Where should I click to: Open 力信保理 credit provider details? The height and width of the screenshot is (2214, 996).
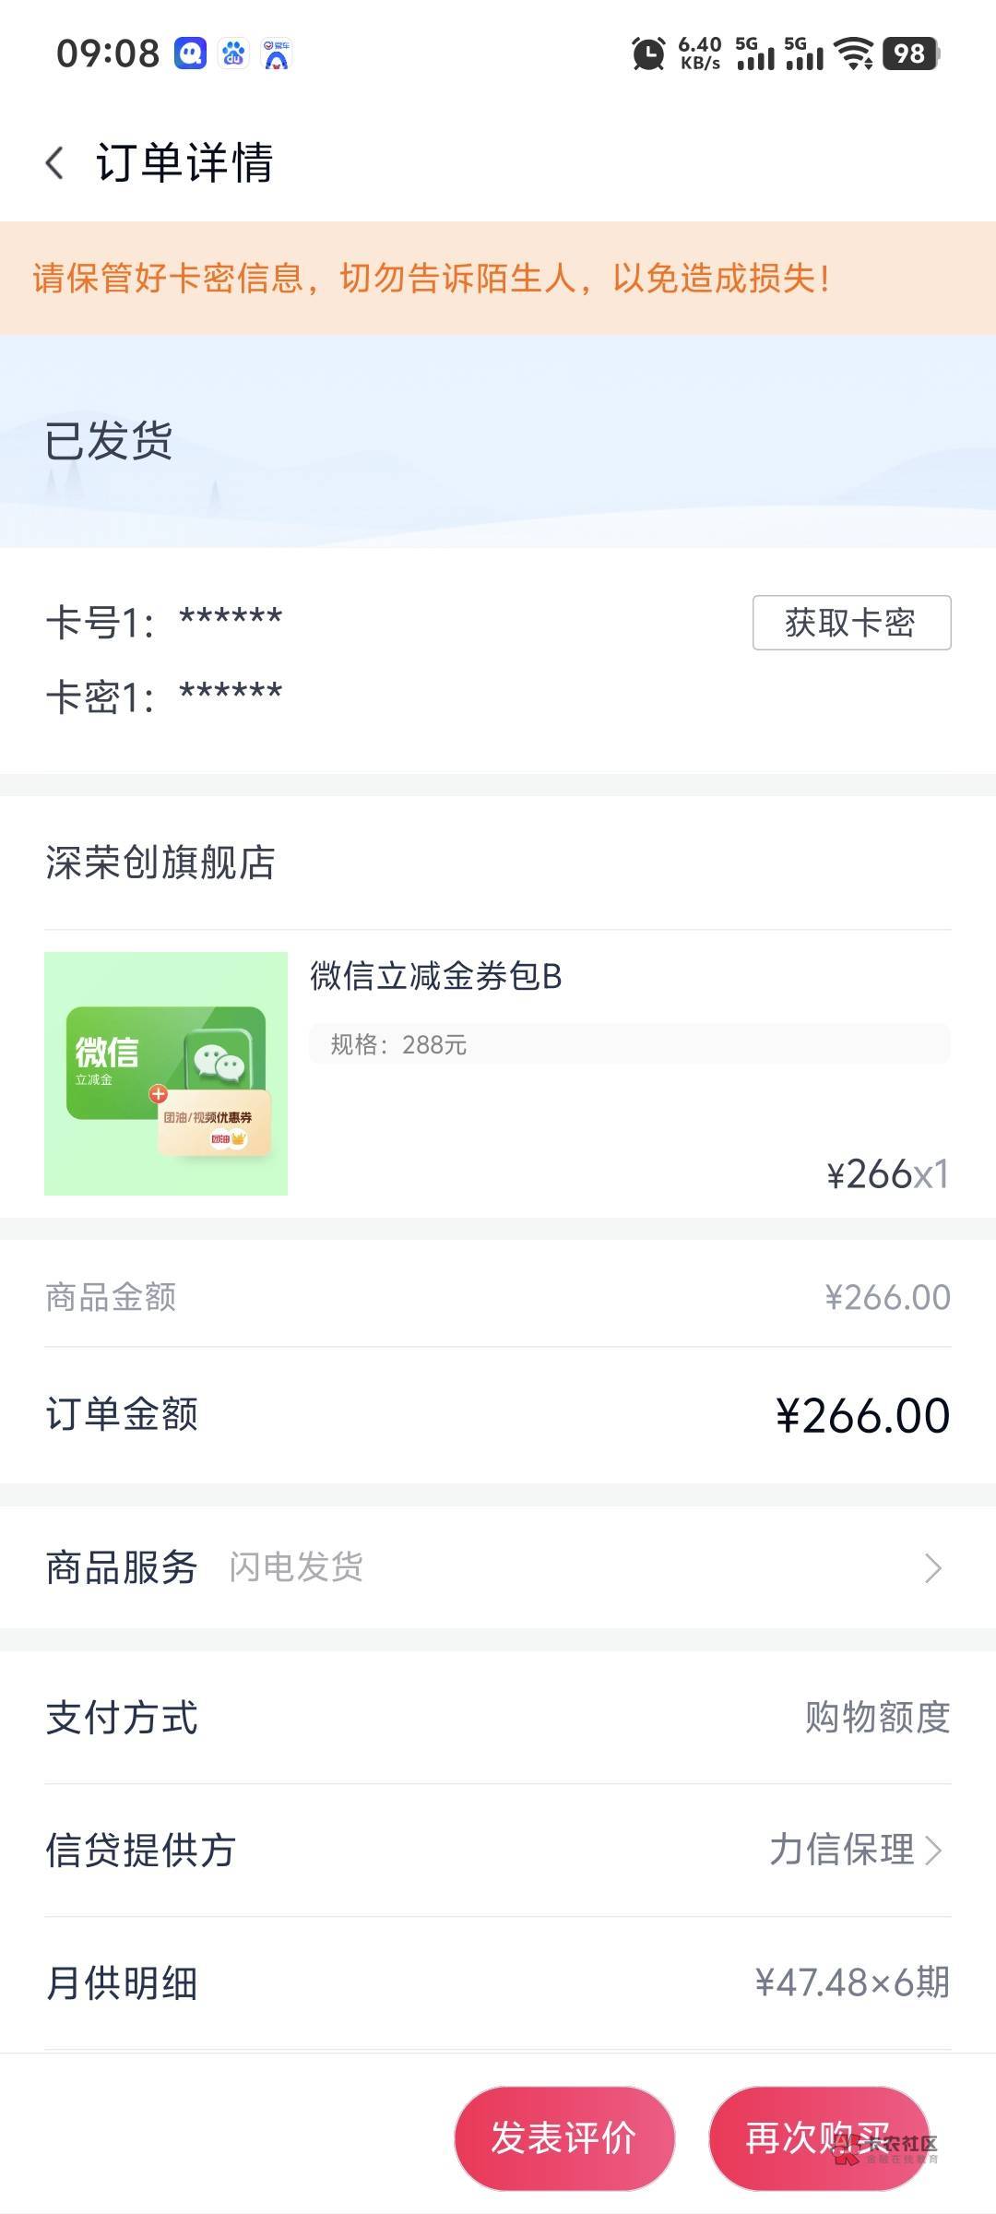tap(855, 1850)
